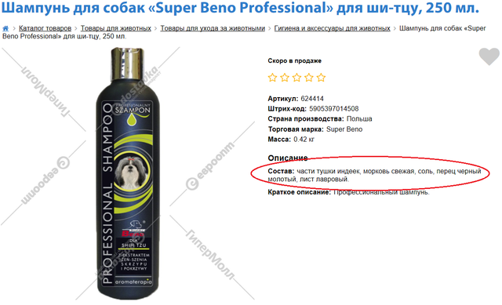Open the 'Каталог товаров' breadcrumb link

click(45, 28)
